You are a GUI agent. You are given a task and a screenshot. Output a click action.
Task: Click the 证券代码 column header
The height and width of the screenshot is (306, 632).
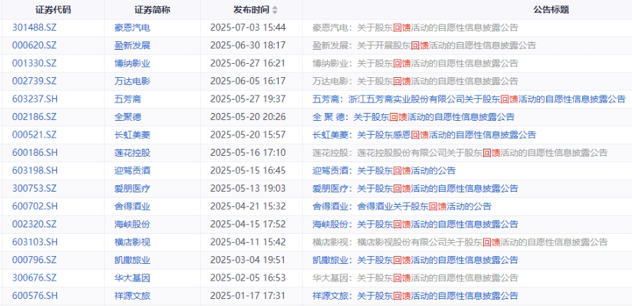pos(53,10)
